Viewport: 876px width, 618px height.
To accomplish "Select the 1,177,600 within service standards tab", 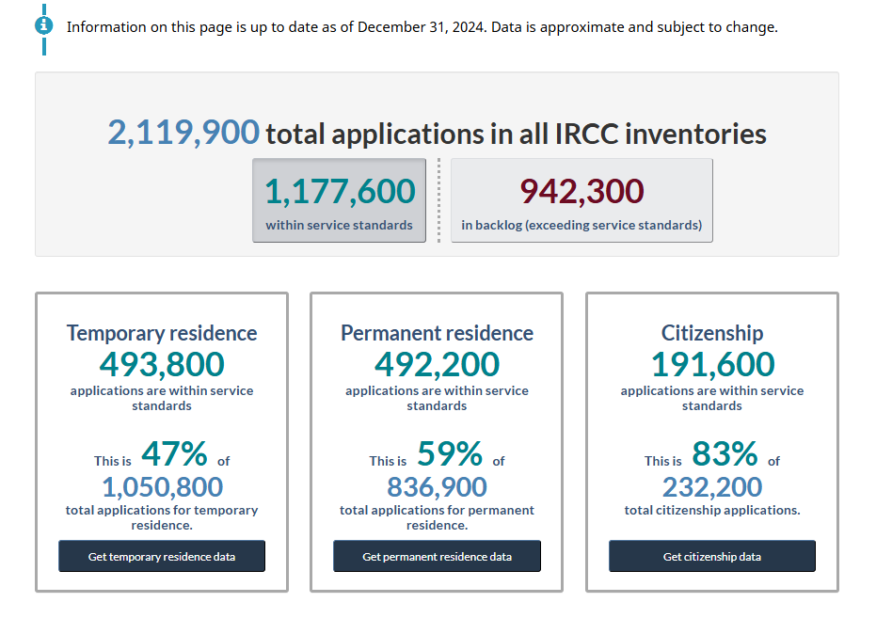I will coord(339,200).
